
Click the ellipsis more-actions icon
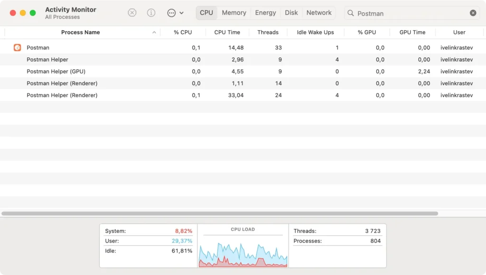click(171, 13)
